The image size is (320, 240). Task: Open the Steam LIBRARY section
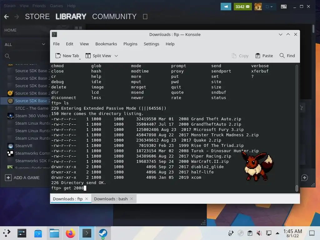71,17
